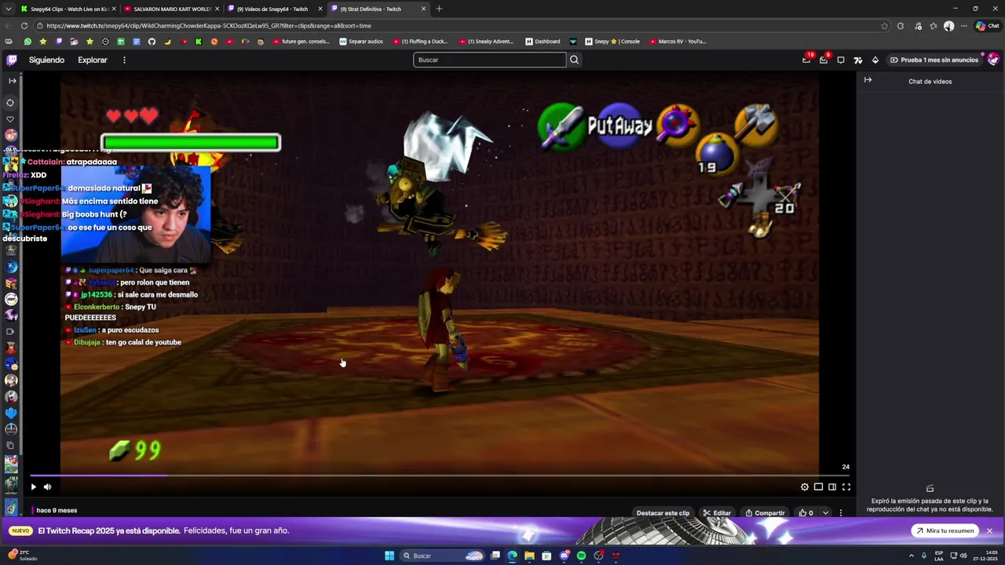Open the notifications inbox with 19 badge
1005x565 pixels.
coord(806,60)
